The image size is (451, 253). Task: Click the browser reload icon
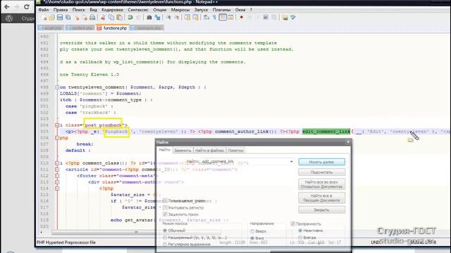pos(27,7)
